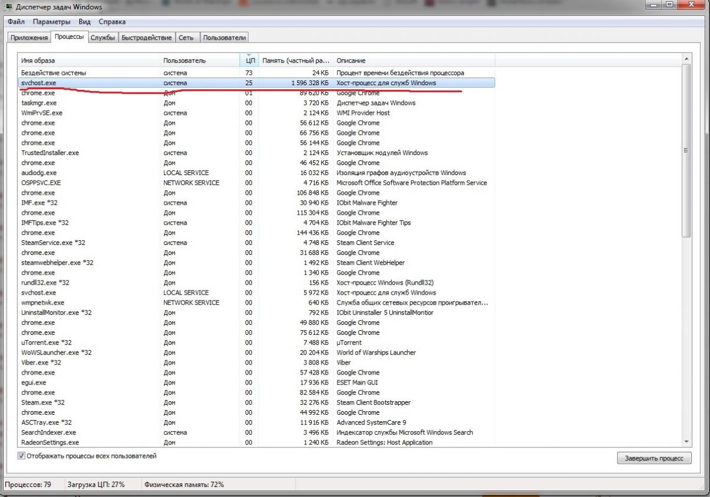Select the WmiPrvSE.exe process
This screenshot has width=710, height=497.
click(257, 113)
